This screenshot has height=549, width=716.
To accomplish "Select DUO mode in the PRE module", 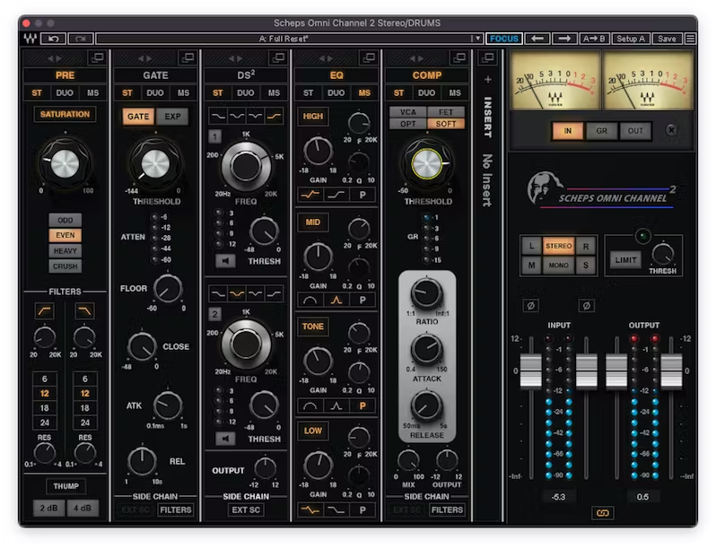I will click(x=65, y=93).
